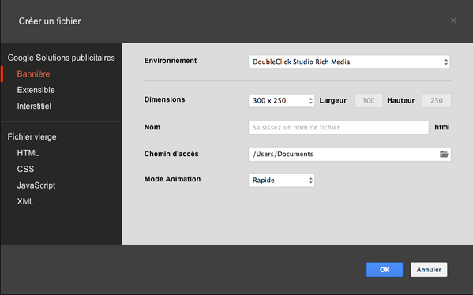Click the Fichier vierge section heading

[x=32, y=137]
